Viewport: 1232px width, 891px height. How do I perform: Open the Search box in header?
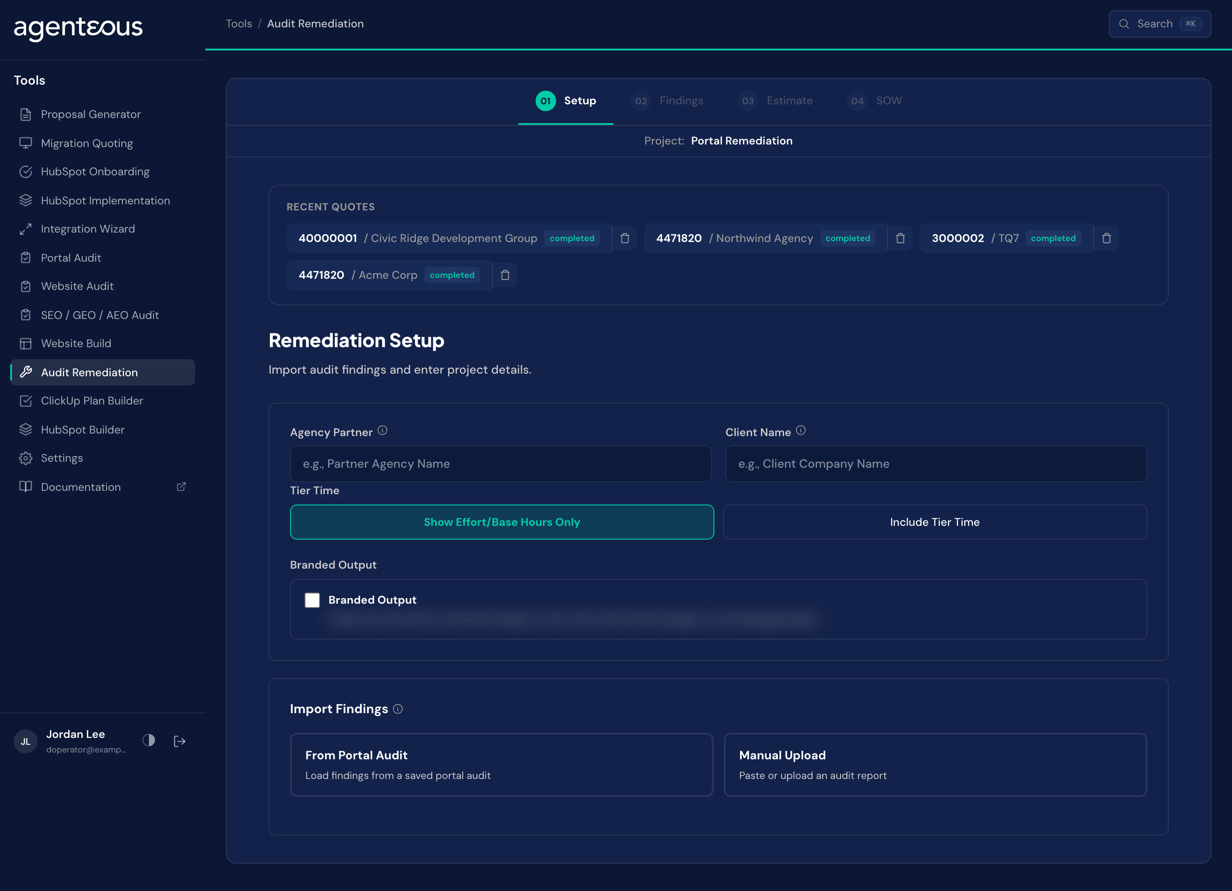1159,24
